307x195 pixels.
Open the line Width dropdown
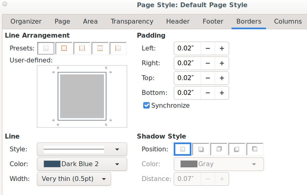click(74, 179)
